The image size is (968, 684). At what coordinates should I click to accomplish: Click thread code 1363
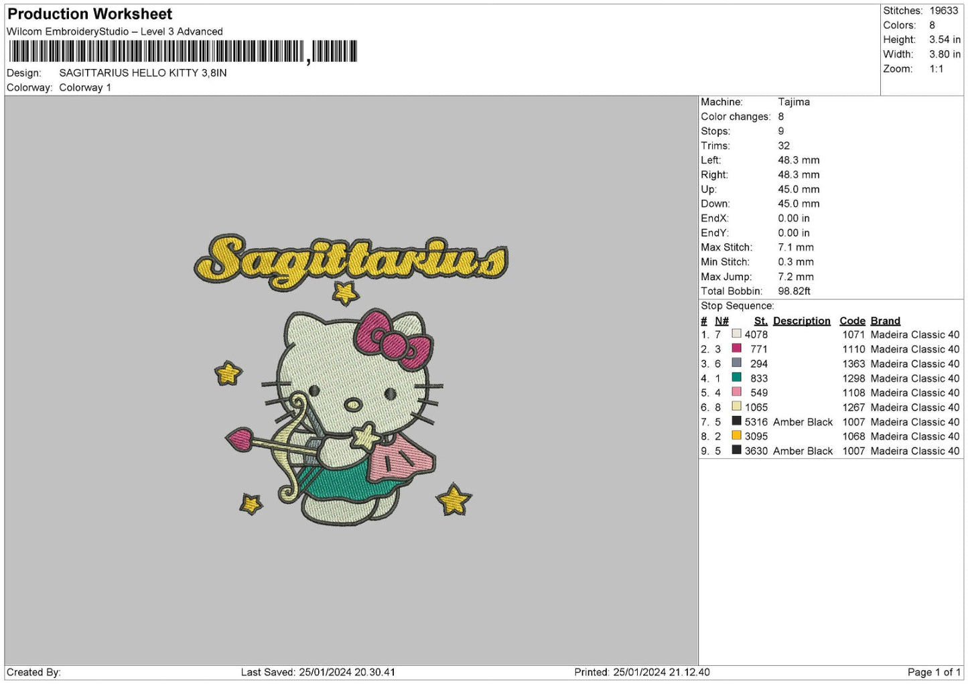click(x=853, y=364)
